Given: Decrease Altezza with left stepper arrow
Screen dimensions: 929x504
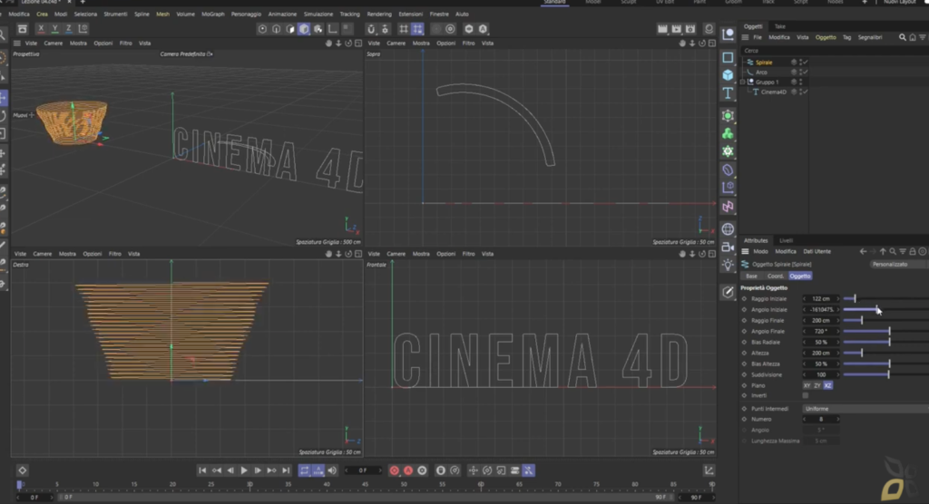Looking at the screenshot, I should [x=805, y=353].
